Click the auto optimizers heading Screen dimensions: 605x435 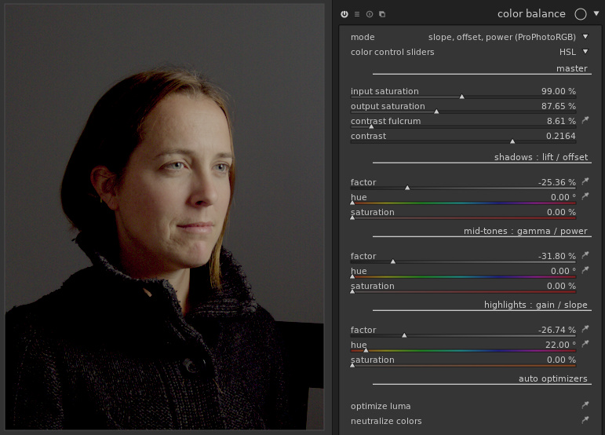tap(552, 378)
